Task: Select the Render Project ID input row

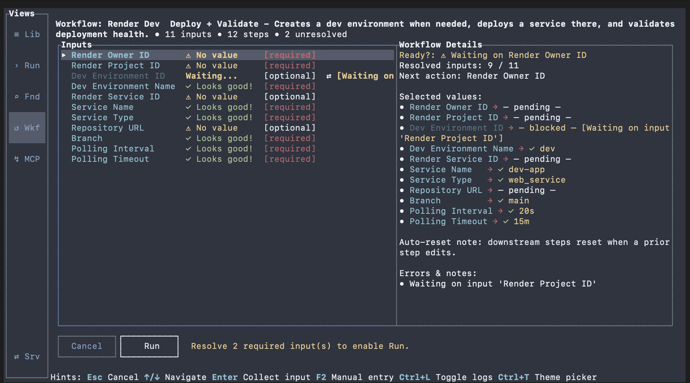Action: tap(115, 65)
